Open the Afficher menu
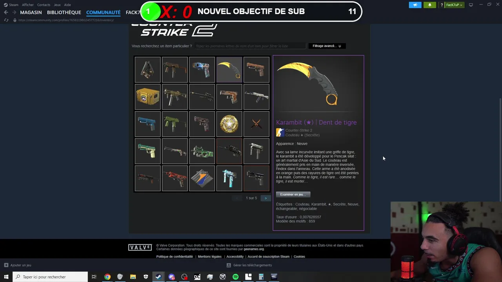 [x=28, y=5]
